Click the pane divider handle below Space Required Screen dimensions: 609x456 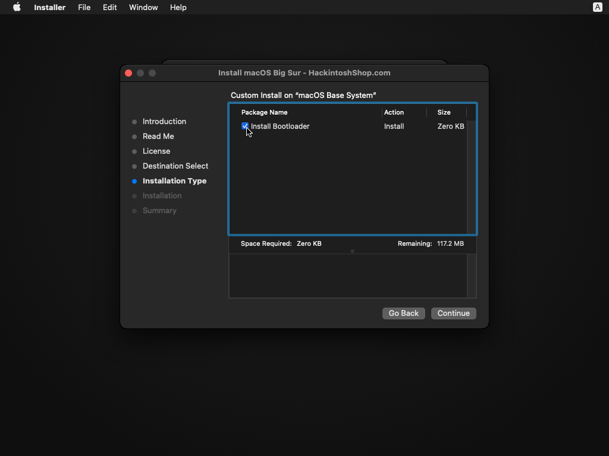(x=352, y=251)
